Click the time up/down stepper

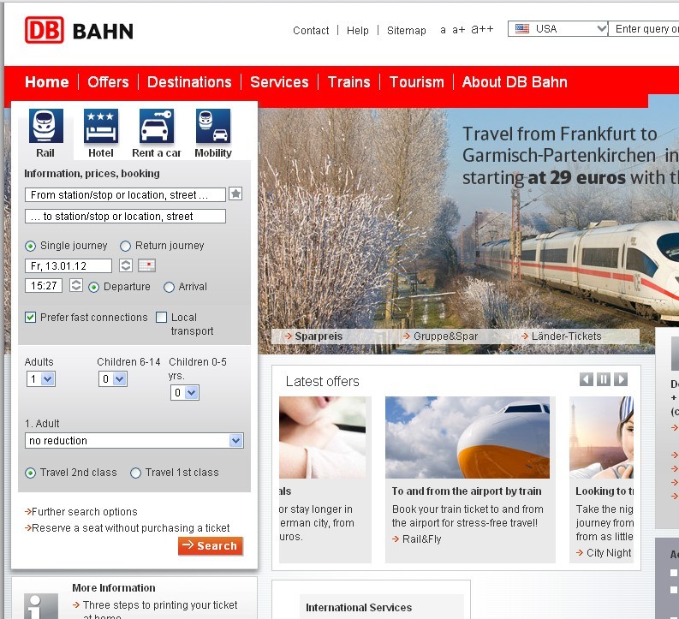tap(76, 285)
